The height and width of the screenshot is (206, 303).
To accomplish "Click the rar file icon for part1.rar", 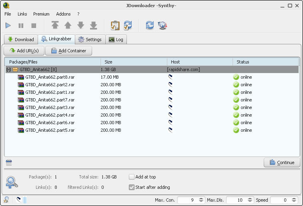I will click(x=21, y=92).
